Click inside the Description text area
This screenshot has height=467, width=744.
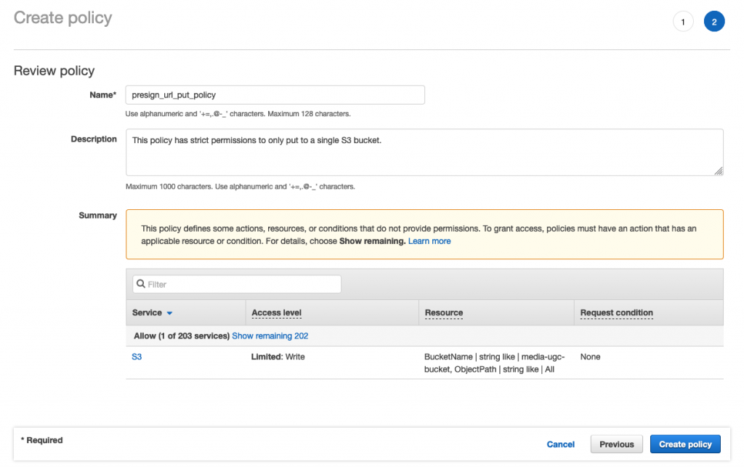tap(424, 152)
